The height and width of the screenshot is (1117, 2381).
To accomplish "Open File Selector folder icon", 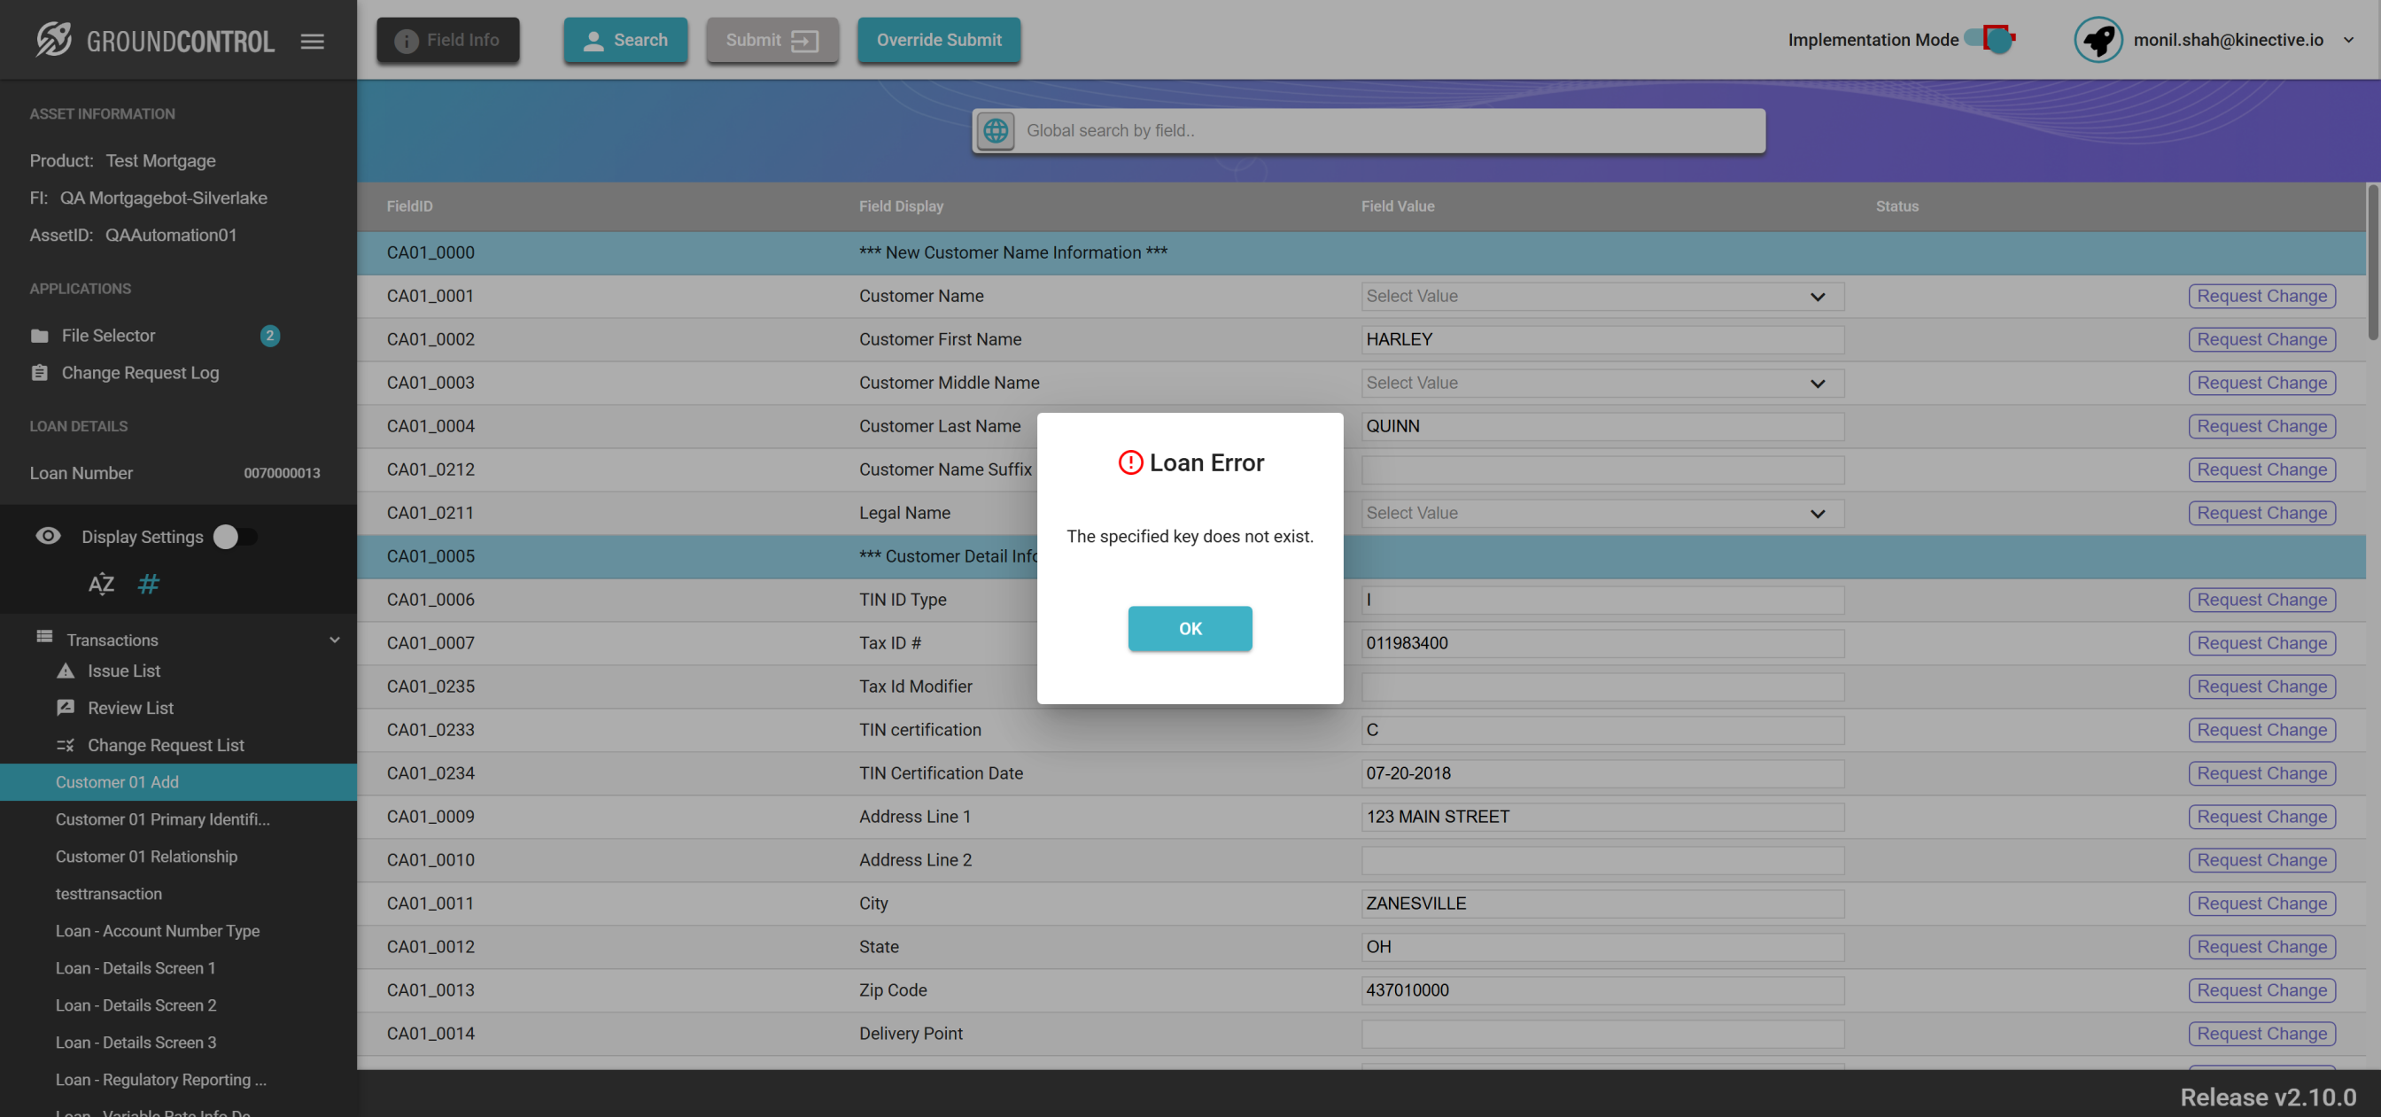I will point(39,336).
